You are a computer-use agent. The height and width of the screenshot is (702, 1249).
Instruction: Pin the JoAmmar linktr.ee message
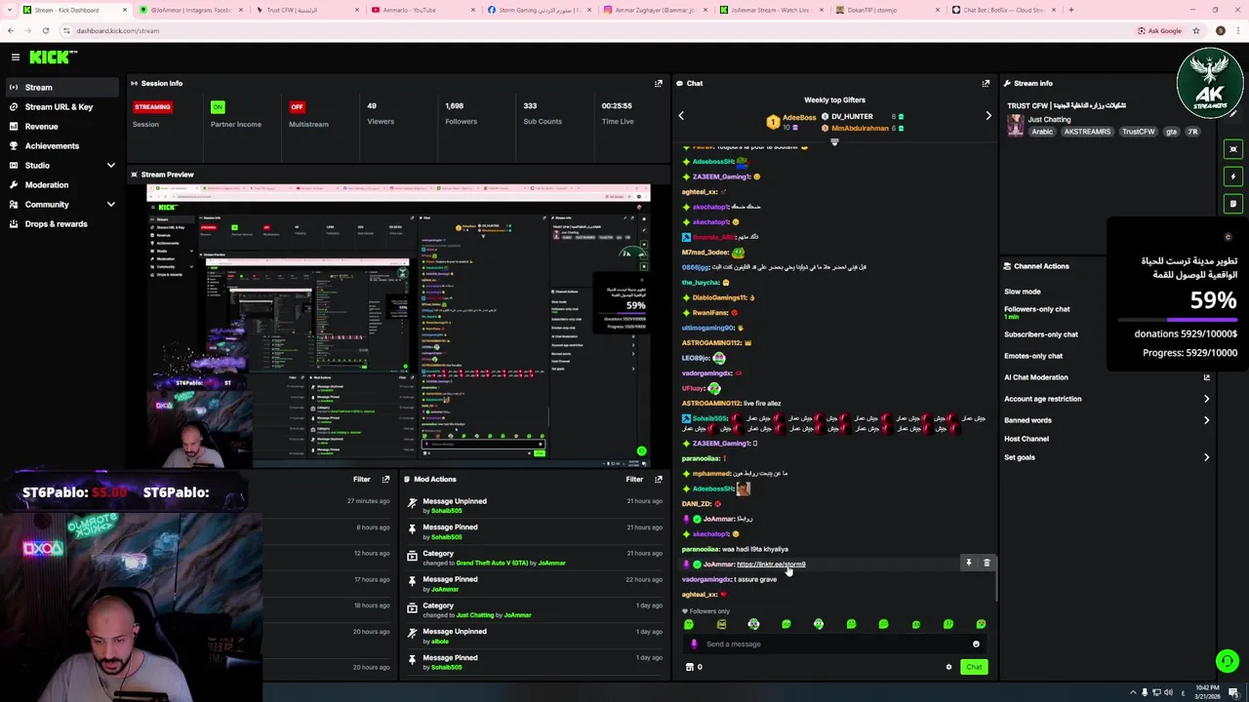(969, 563)
